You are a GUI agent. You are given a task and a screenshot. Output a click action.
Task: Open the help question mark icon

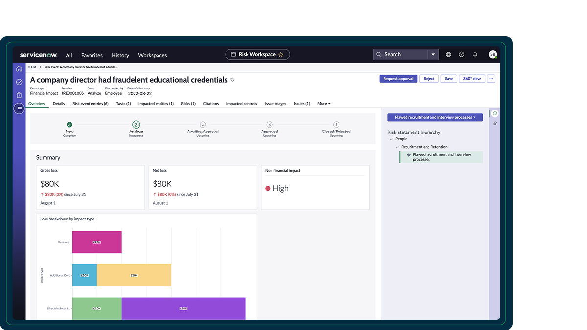tap(461, 55)
